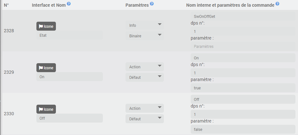Image resolution: width=298 pixels, height=135 pixels.
Task: Expand Action type dropdown for row 2330
Action: click(x=144, y=108)
